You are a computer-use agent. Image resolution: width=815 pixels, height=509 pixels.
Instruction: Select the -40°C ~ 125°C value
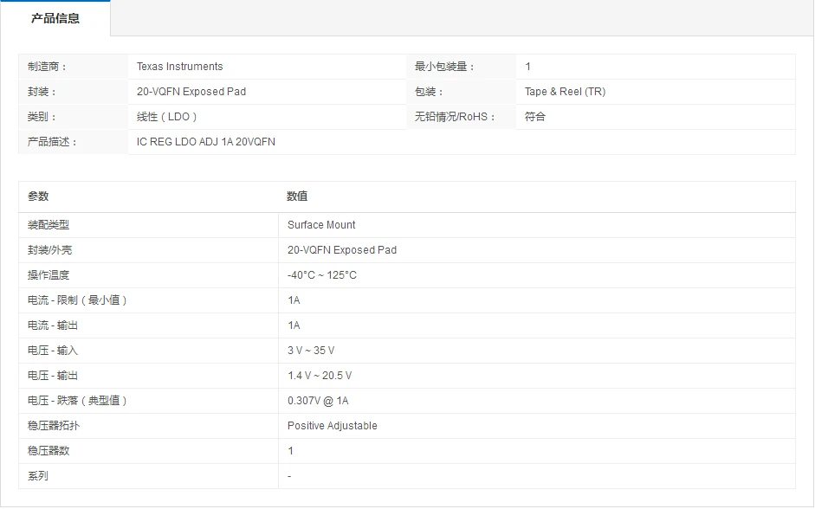click(322, 275)
